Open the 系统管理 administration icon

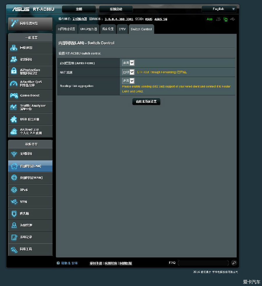[14, 225]
